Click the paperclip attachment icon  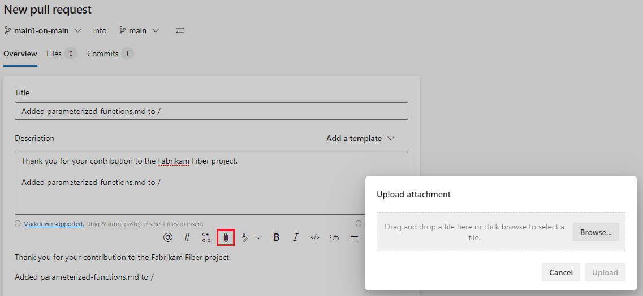pyautogui.click(x=226, y=237)
